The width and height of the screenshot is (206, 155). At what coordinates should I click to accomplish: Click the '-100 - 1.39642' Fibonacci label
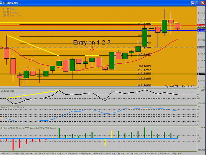point(145,23)
